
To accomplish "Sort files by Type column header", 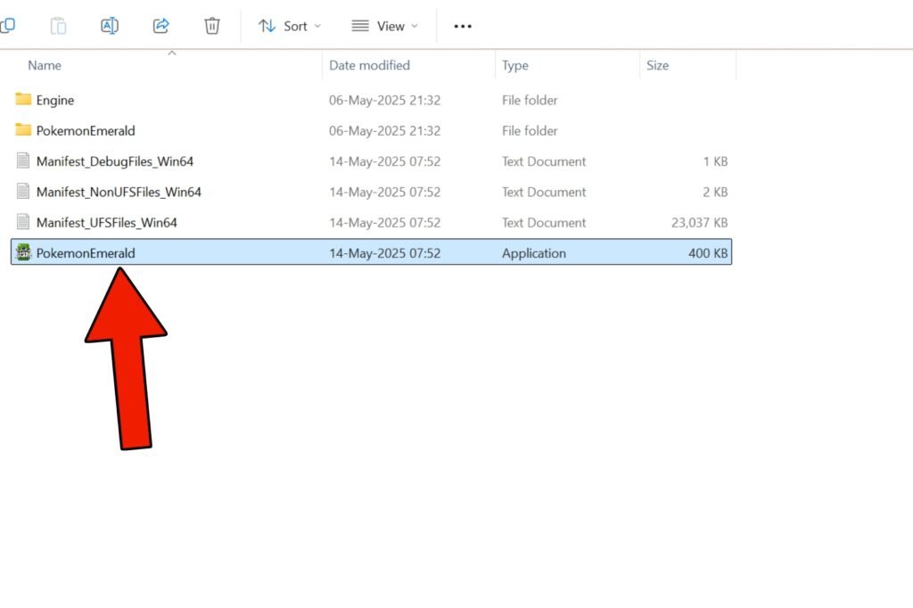I will tap(515, 65).
